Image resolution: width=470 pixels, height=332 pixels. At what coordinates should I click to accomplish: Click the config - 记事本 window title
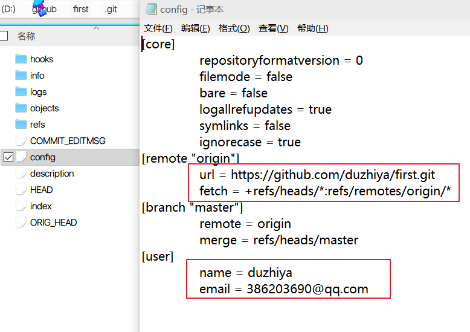[x=192, y=10]
